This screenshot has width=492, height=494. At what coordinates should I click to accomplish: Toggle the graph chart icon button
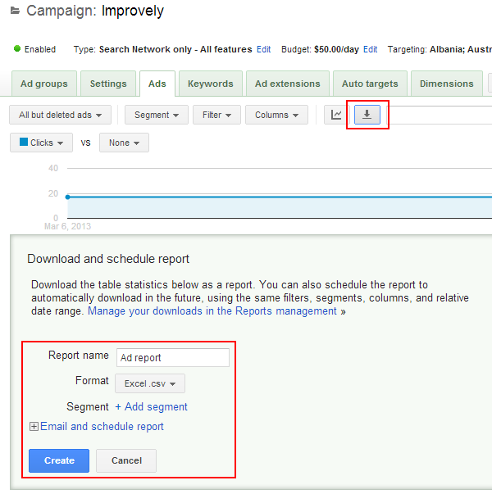tap(336, 115)
